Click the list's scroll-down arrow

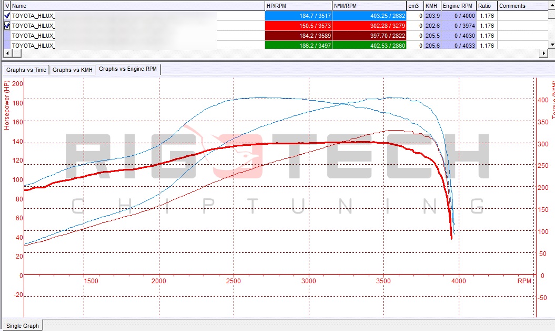[x=552, y=45]
